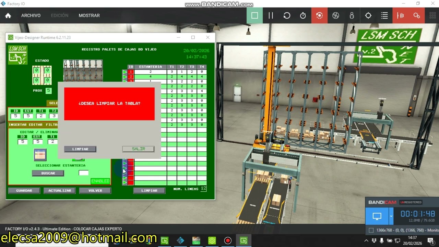Reset the simulation with circular arrow icon

(287, 15)
